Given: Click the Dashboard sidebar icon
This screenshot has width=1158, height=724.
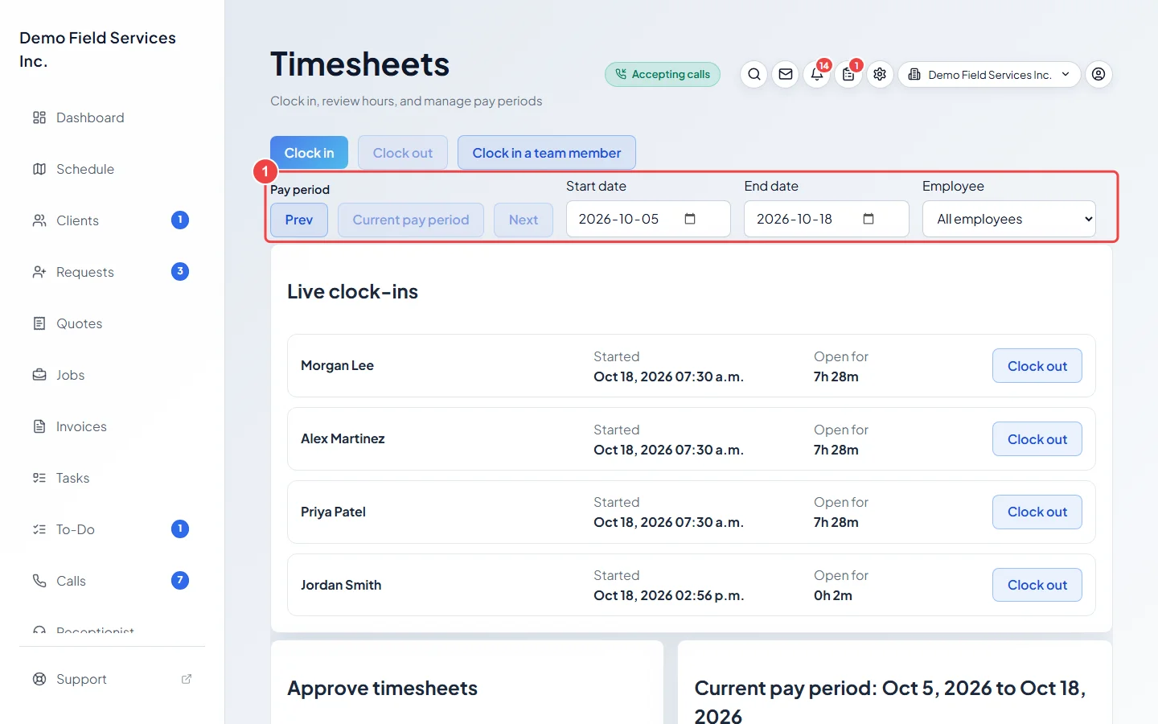Looking at the screenshot, I should point(39,117).
